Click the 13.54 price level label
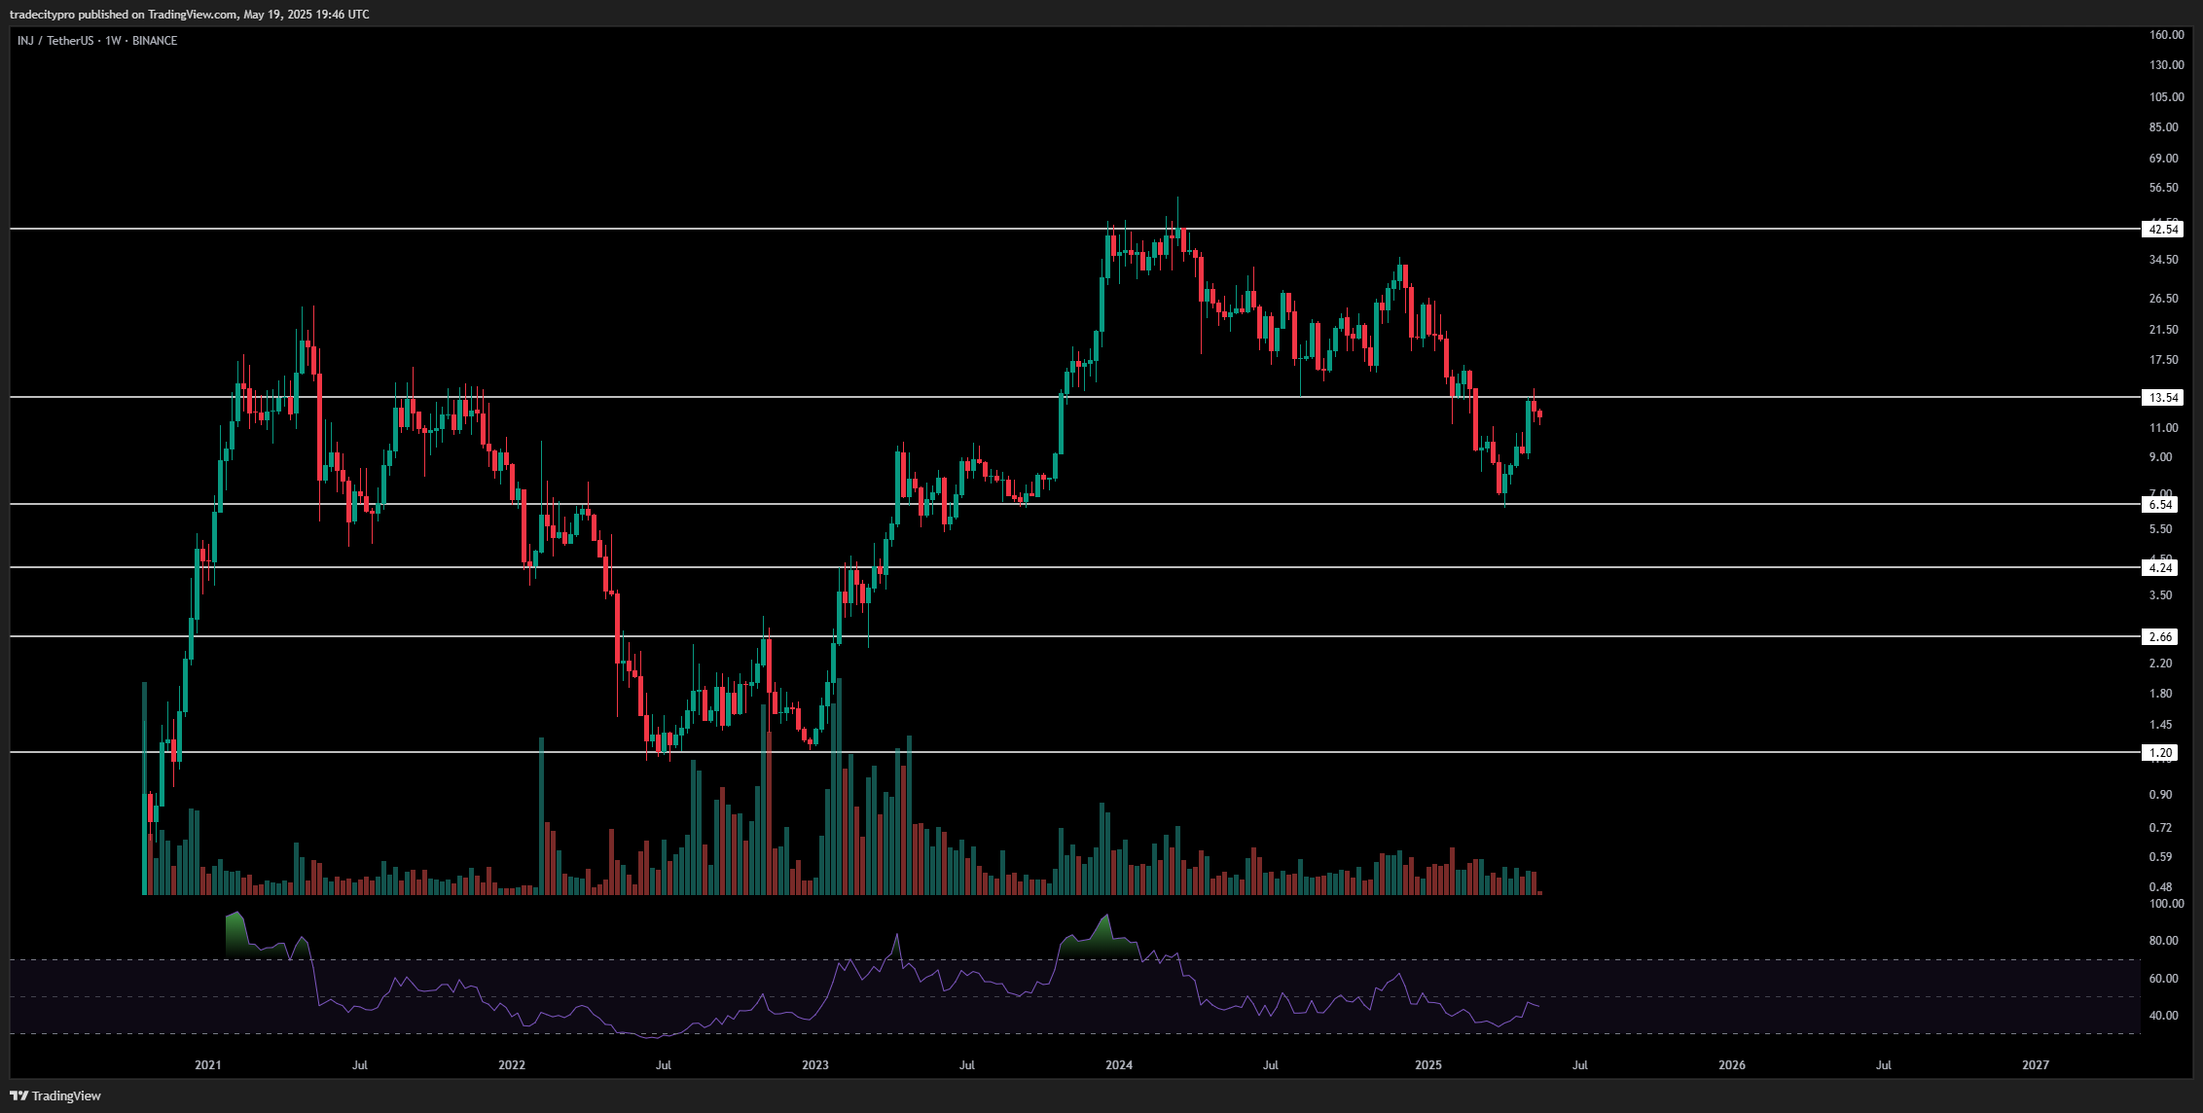Viewport: 2203px width, 1113px height. [2162, 398]
